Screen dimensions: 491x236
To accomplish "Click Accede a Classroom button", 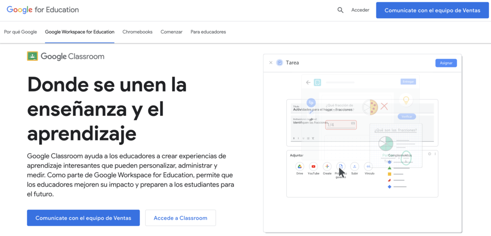I will pos(180,218).
